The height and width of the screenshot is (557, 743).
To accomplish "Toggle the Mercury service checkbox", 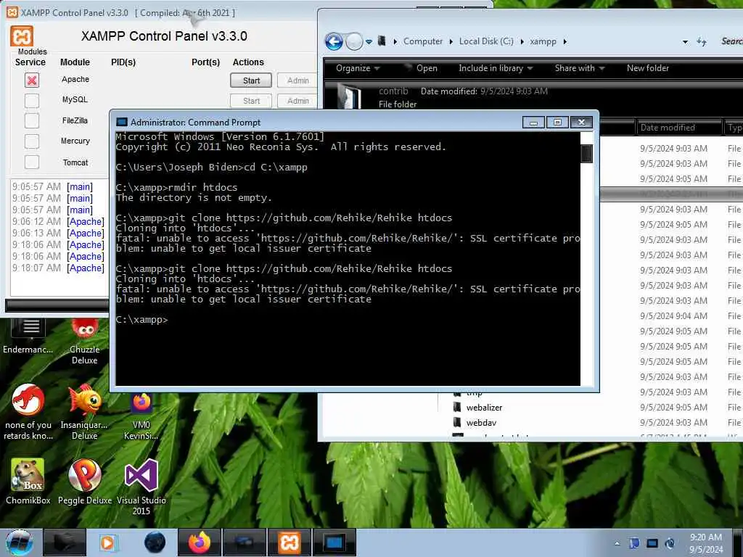I will (x=32, y=141).
